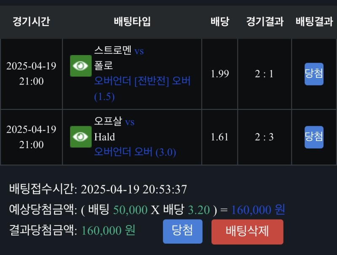Select the 경기시간 column header

coord(31,22)
